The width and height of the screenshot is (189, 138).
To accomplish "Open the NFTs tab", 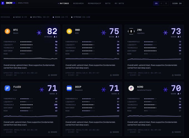I will 108,4.
